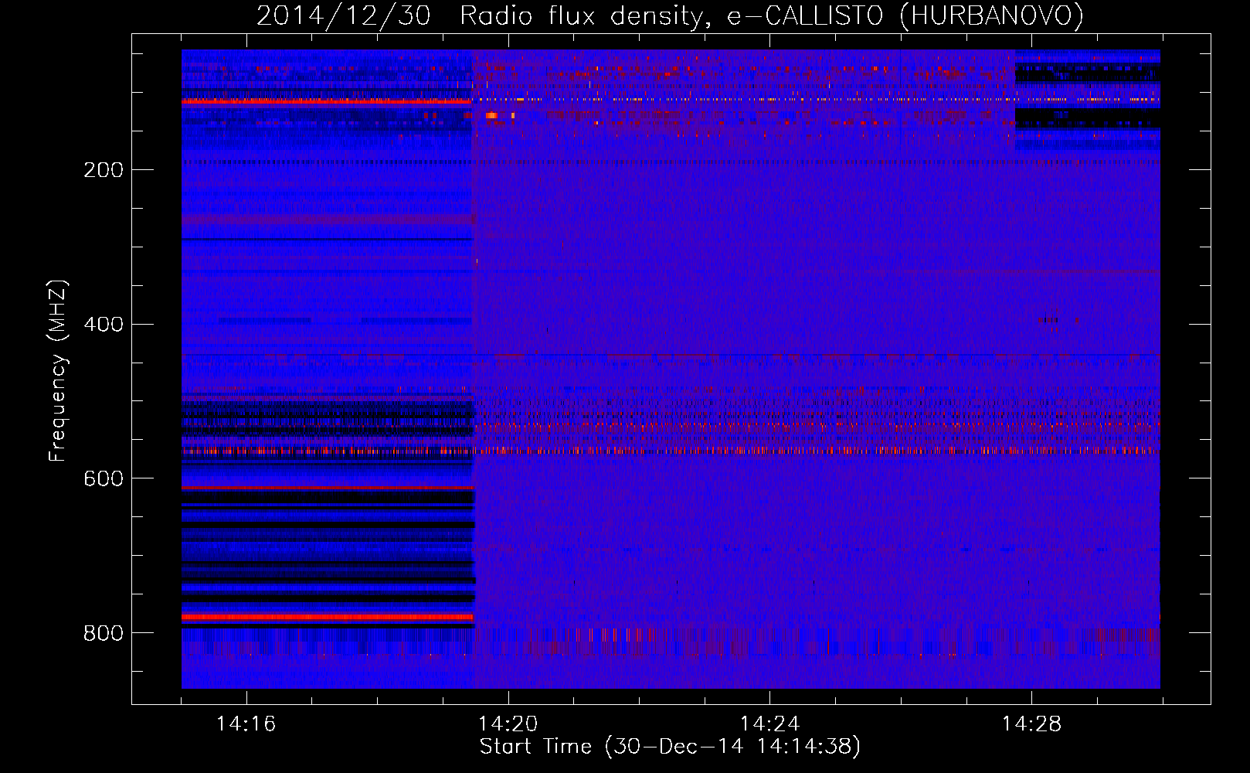This screenshot has width=1250, height=773.
Task: Click the 14:16 time tick label
Action: click(x=246, y=724)
